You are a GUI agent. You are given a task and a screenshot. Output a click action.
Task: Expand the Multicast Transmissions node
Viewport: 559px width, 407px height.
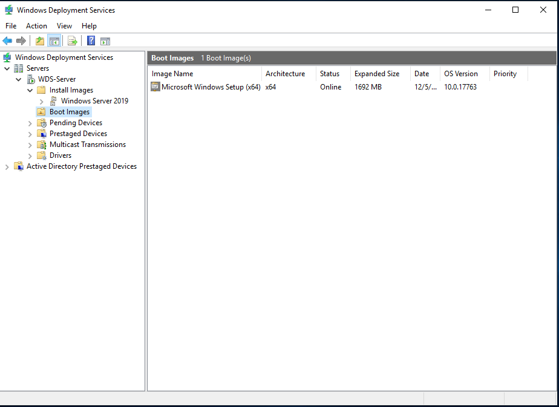pyautogui.click(x=30, y=145)
